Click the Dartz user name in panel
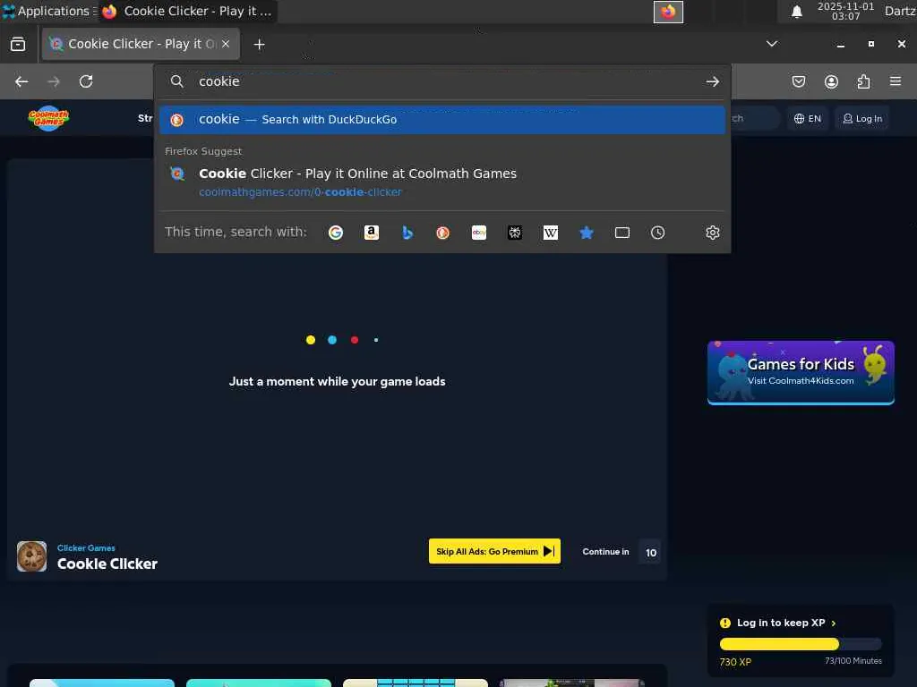Screen dimensions: 917x687 [900, 11]
